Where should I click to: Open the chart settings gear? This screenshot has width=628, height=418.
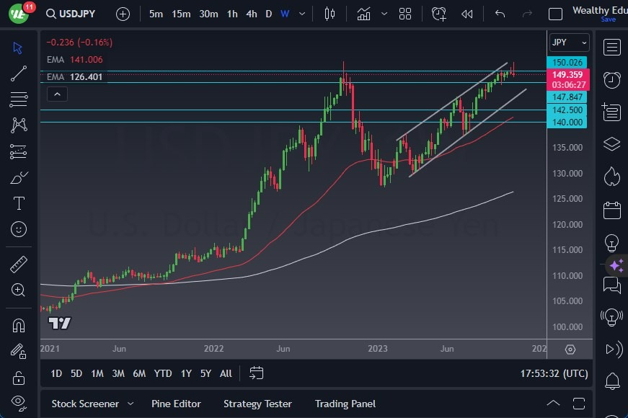(570, 349)
